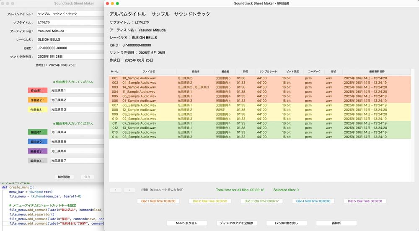This screenshot has height=231, width=419.
Task: Select row 008 12_Sample Audio.wav
Action: click(x=260, y=109)
